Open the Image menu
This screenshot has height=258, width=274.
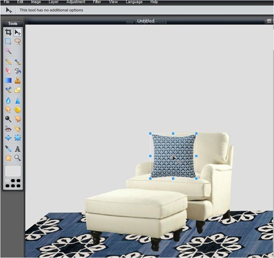36,2
